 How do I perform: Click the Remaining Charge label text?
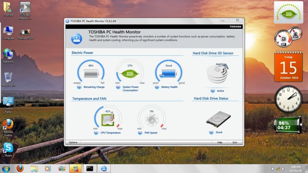pyautogui.click(x=94, y=87)
